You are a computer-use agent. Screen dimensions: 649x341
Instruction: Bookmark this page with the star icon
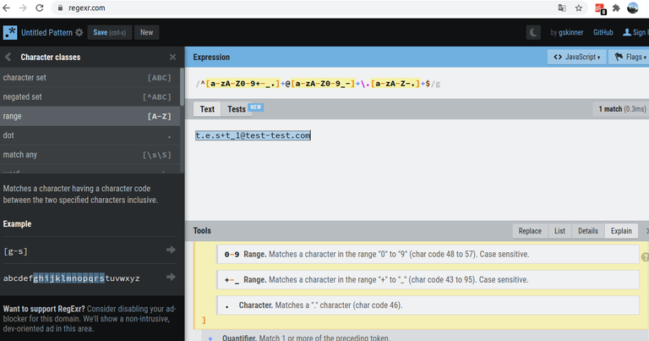(x=579, y=8)
